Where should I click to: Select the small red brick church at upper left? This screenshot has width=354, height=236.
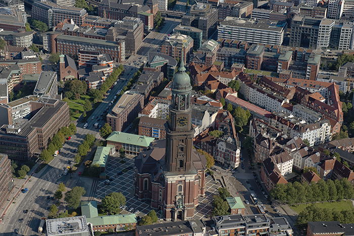(x=67, y=67)
